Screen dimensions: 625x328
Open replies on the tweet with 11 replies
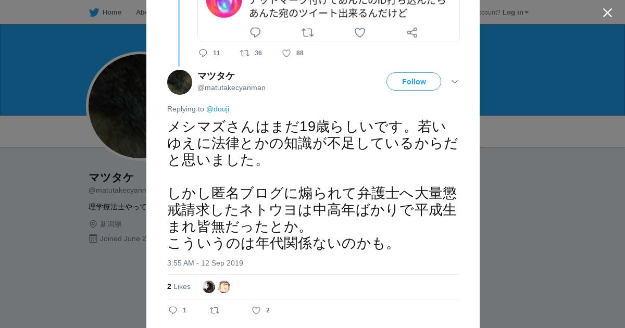point(203,53)
